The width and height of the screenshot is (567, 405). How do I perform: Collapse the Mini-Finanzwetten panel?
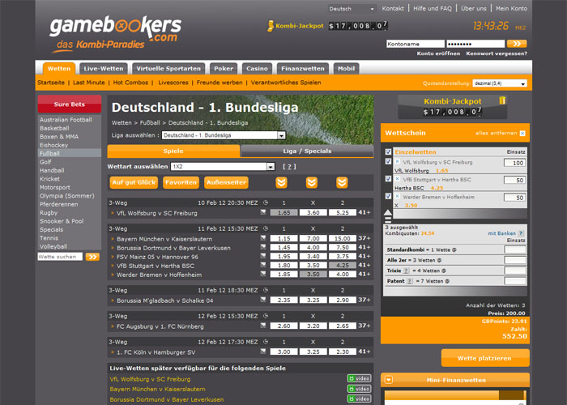click(389, 380)
